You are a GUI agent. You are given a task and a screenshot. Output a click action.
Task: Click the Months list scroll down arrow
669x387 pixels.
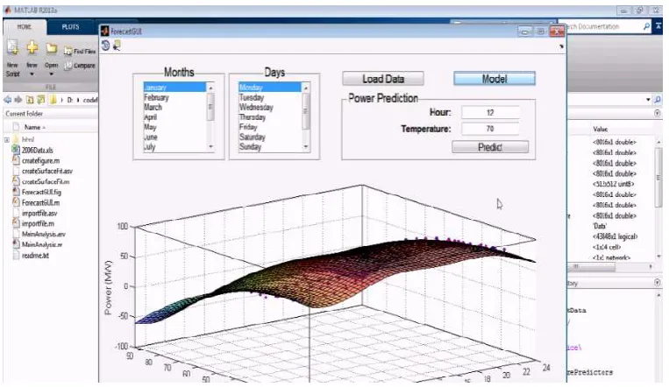click(210, 146)
